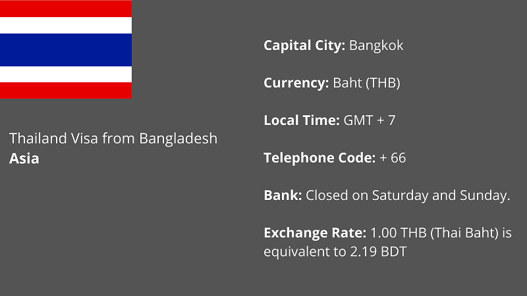
Task: Click the 'Local Time:' label
Action: pos(302,120)
